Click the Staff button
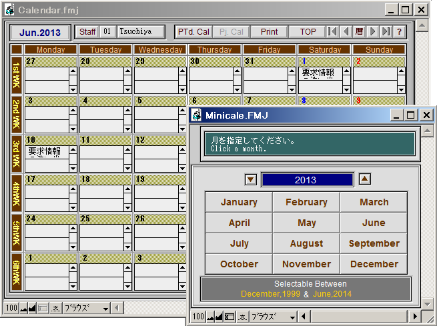Image resolution: width=437 pixels, height=326 pixels. (x=87, y=31)
